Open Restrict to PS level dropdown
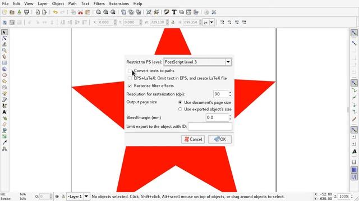Viewport: 359px width, 201px height. click(x=197, y=62)
